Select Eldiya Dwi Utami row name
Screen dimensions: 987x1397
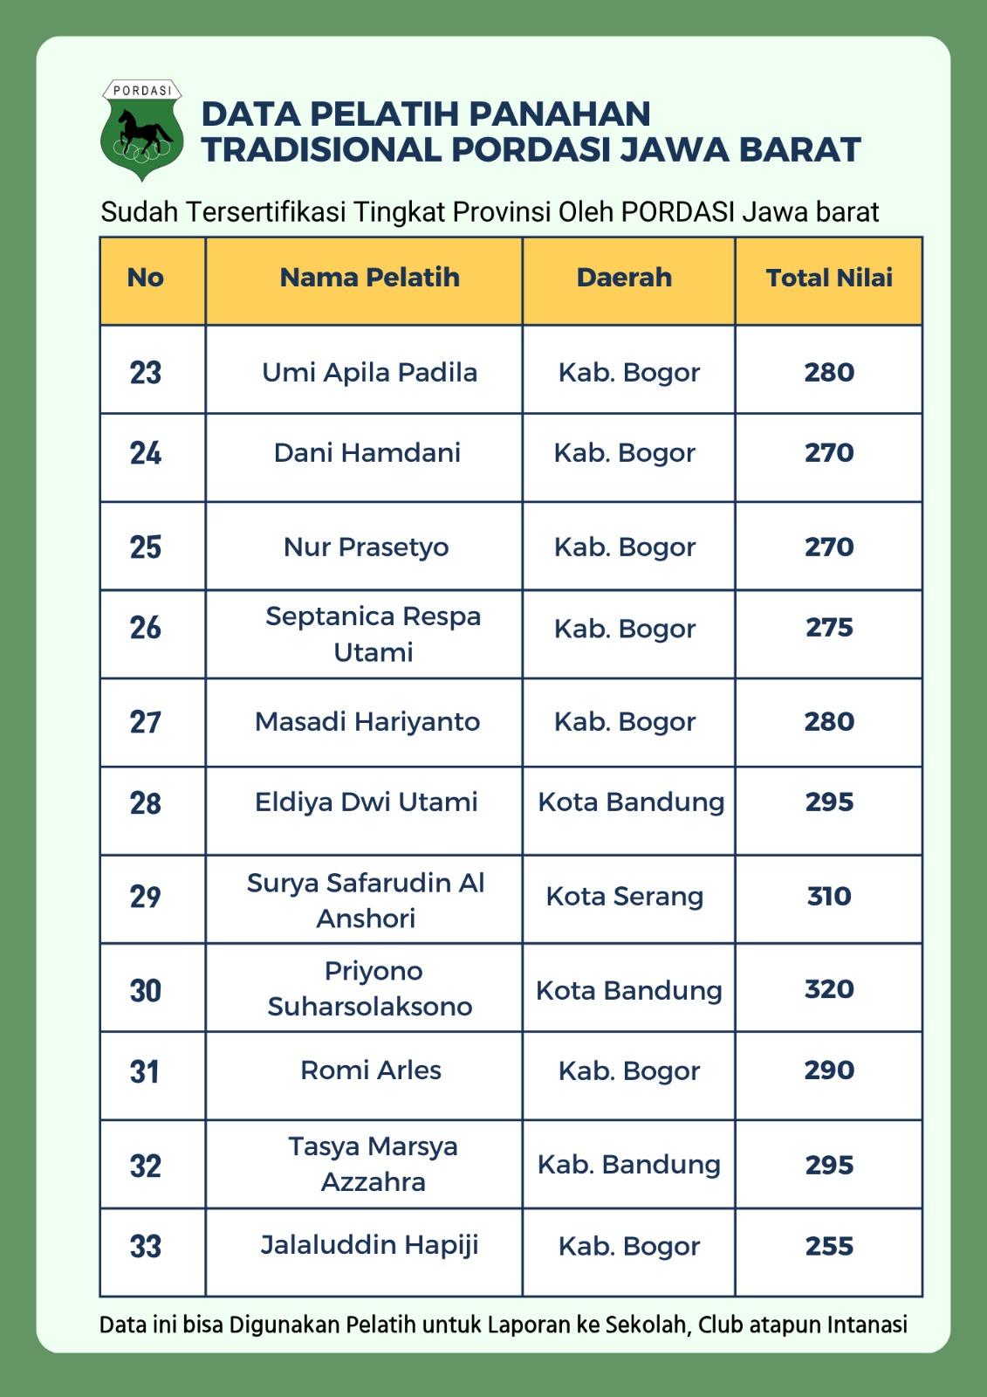point(367,802)
